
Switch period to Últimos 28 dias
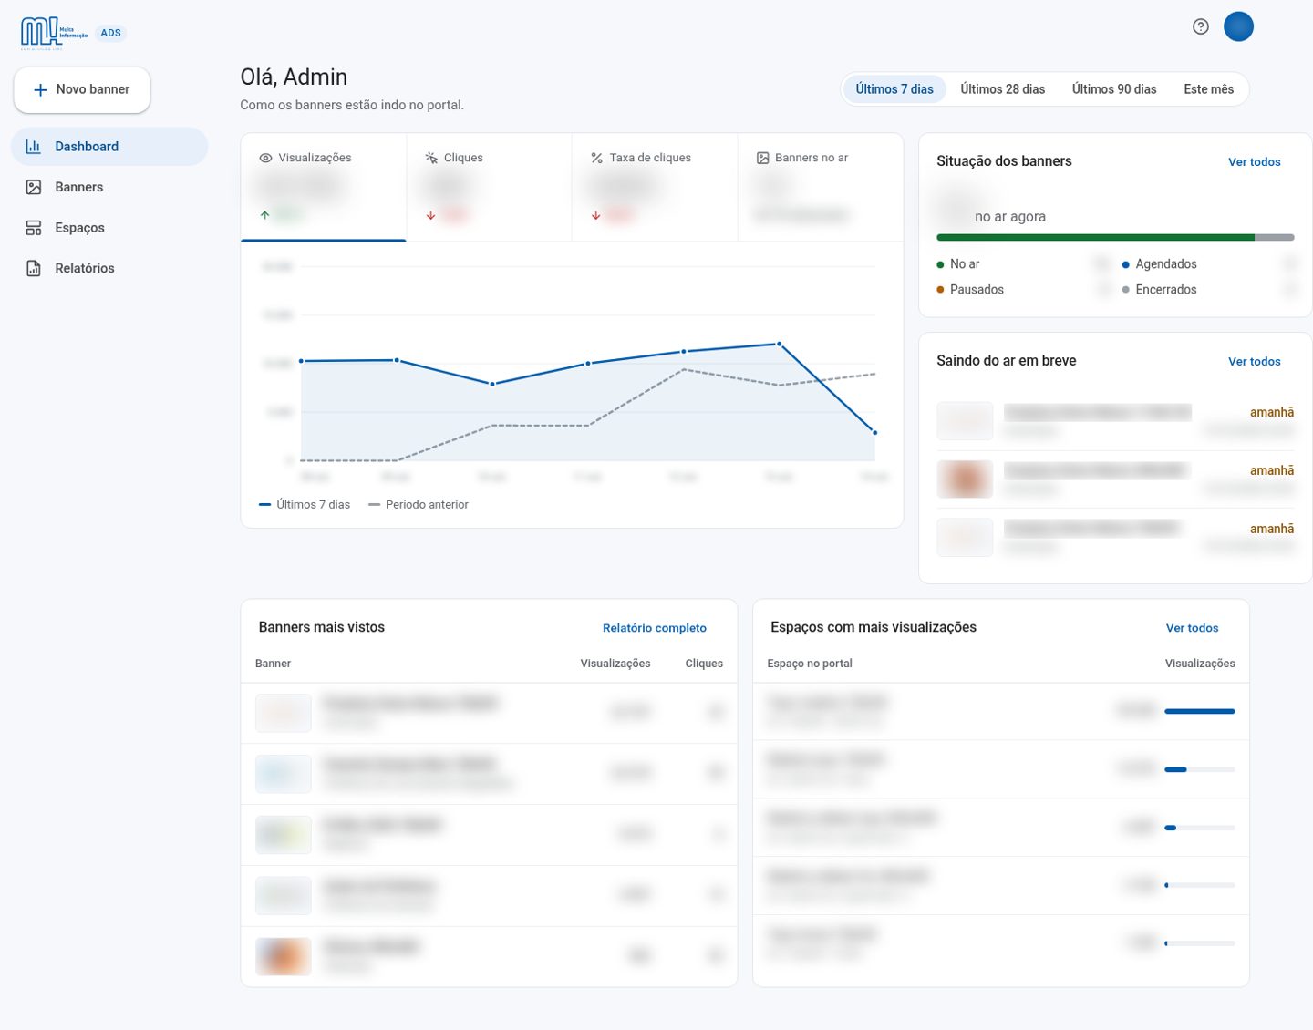tap(1003, 89)
